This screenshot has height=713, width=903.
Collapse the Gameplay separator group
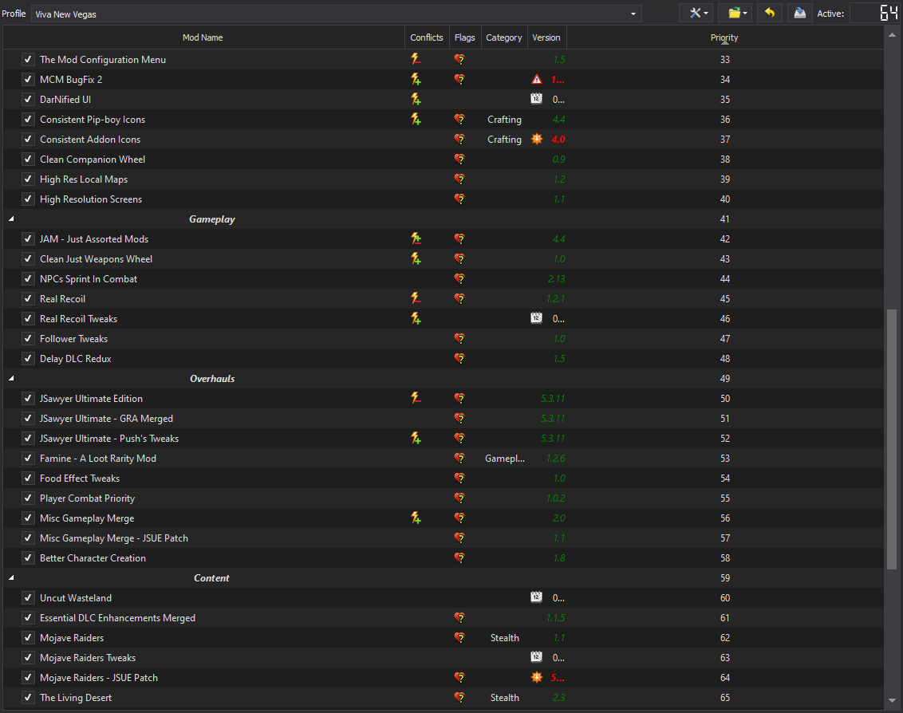tap(11, 219)
